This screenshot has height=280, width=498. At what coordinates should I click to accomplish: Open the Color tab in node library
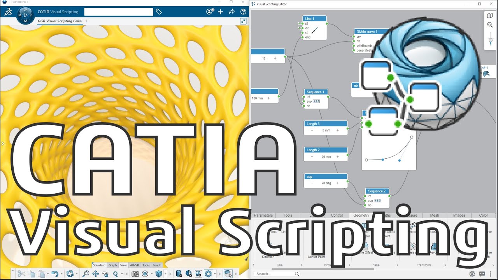point(483,215)
